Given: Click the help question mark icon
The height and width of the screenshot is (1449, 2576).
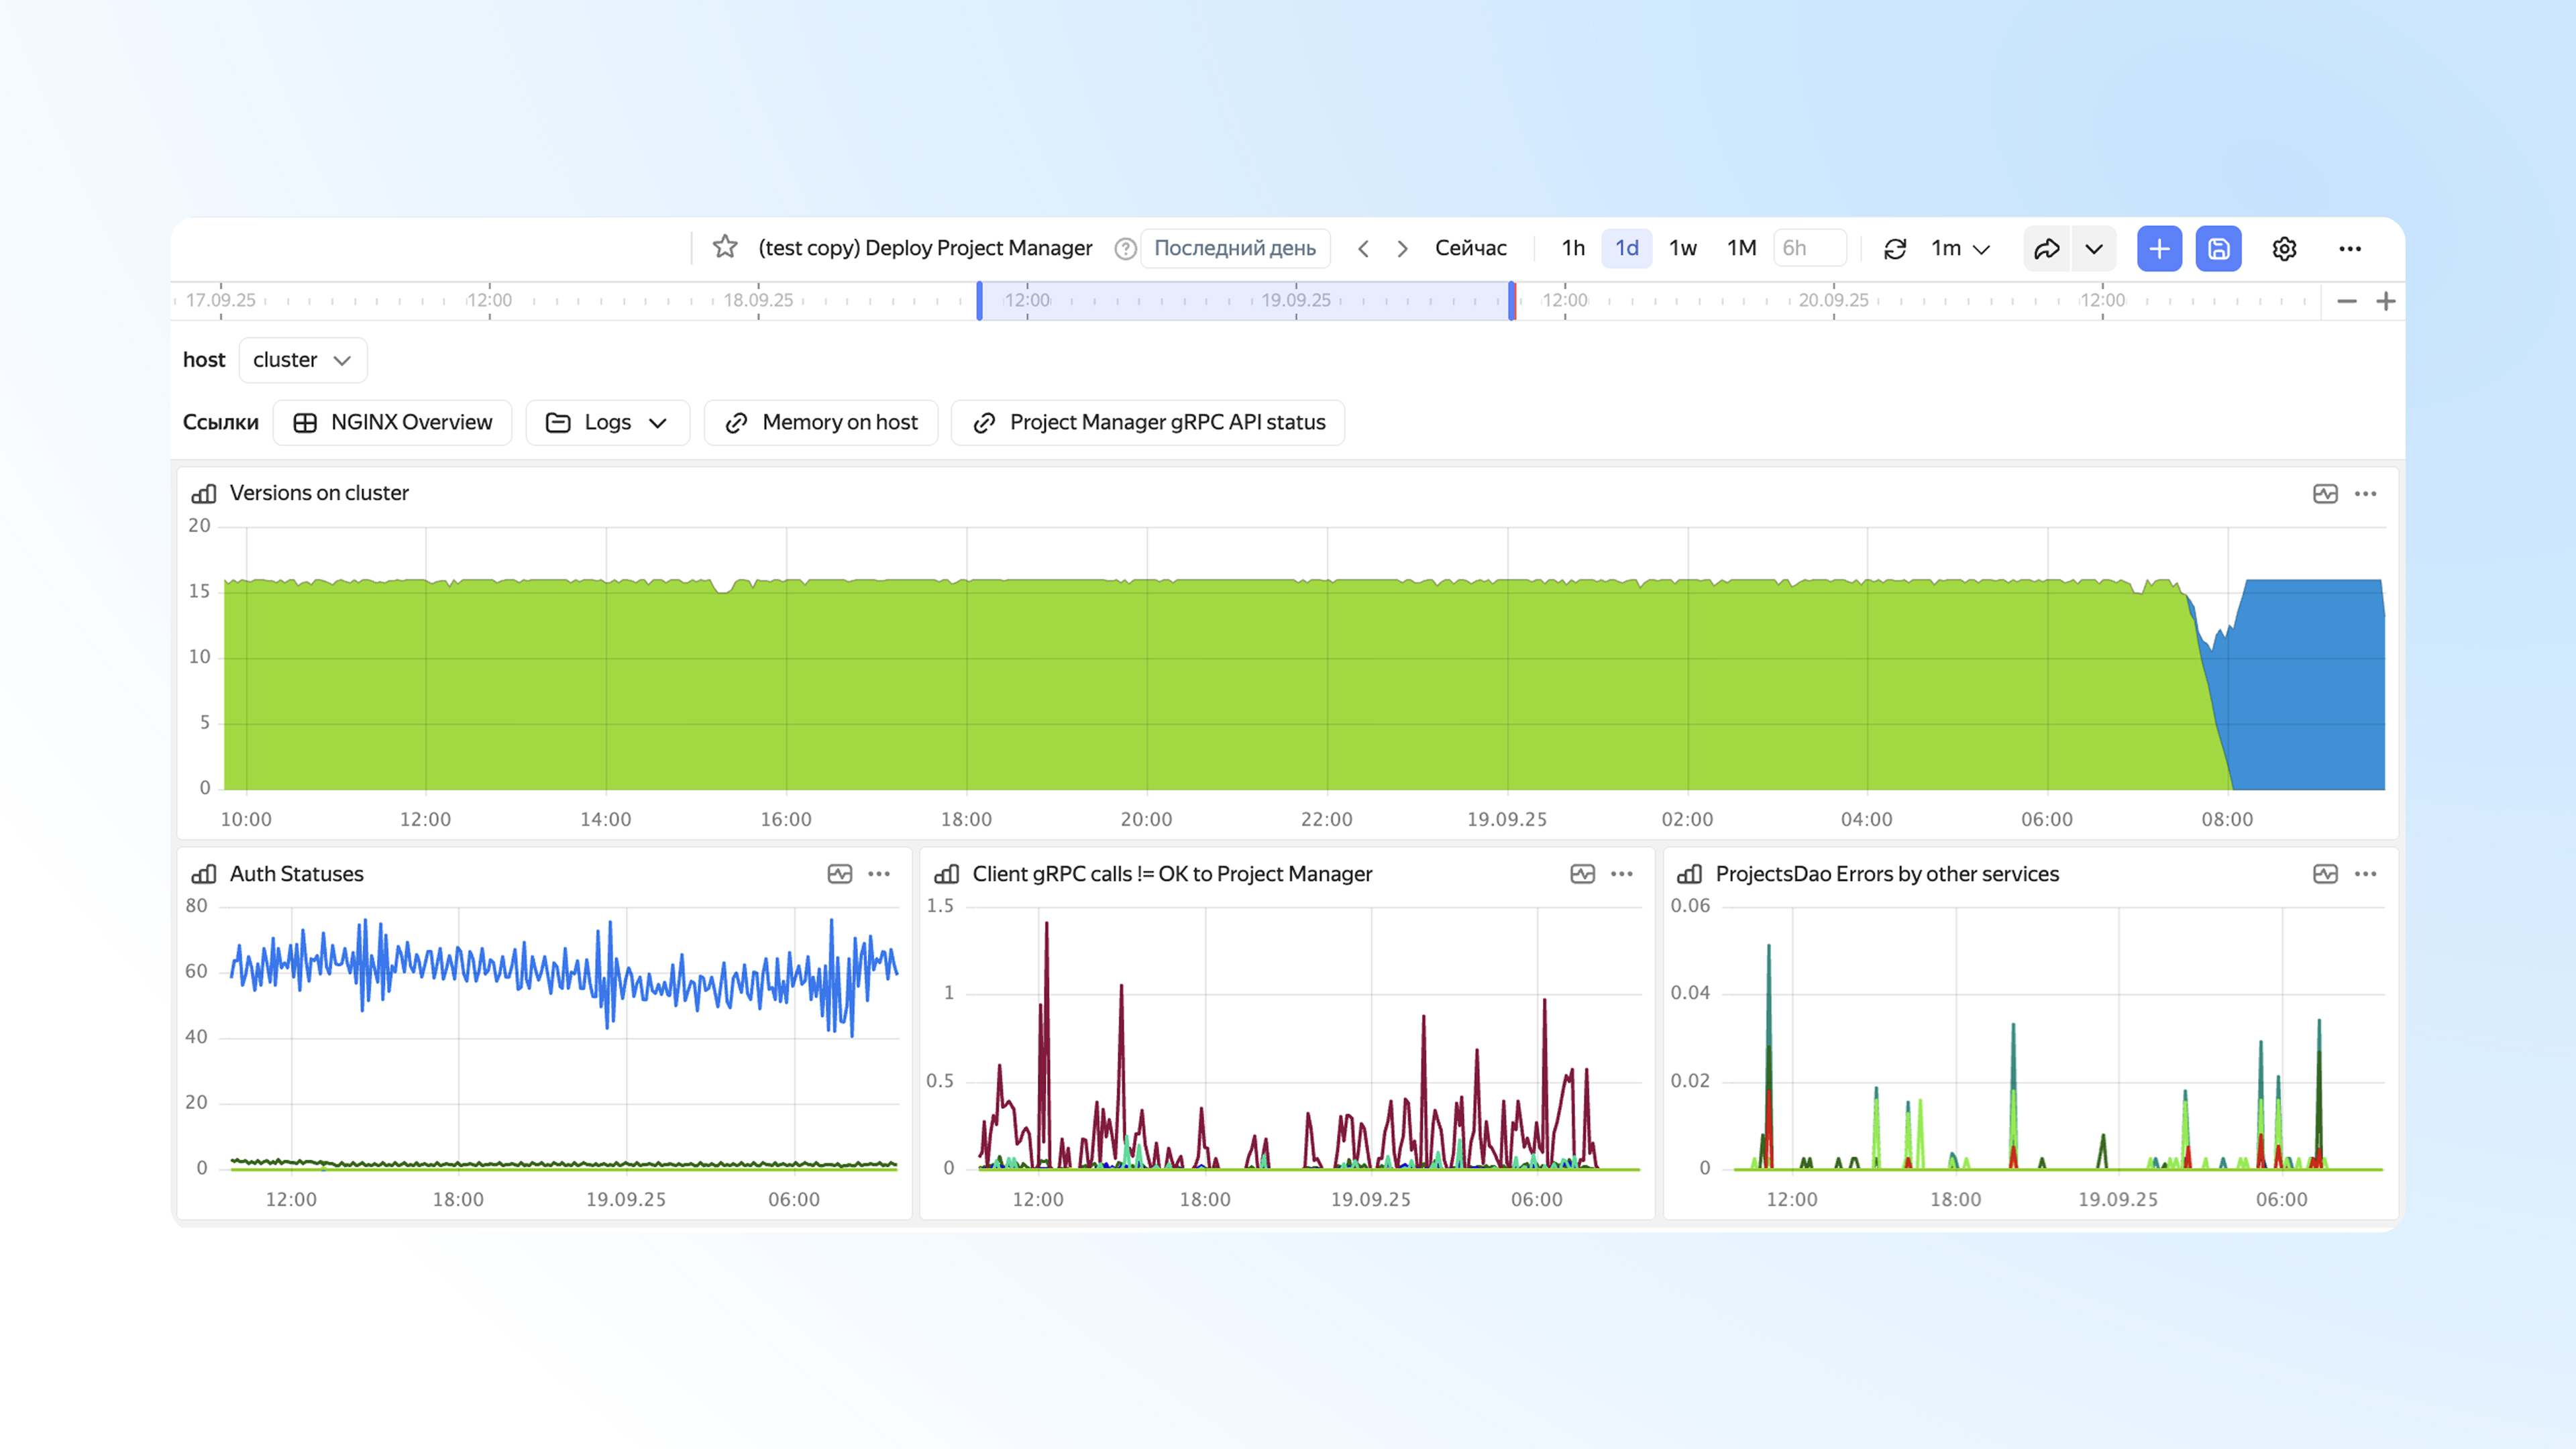Looking at the screenshot, I should (x=1125, y=249).
